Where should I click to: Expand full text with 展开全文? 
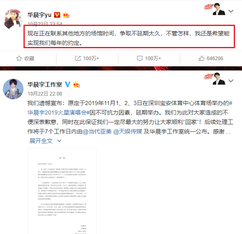click(x=45, y=140)
